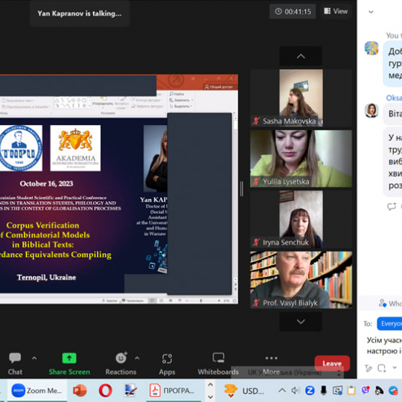Screen dimensions: 402x402
Task: Click Oksana's avatar in chat
Action: click(x=371, y=110)
